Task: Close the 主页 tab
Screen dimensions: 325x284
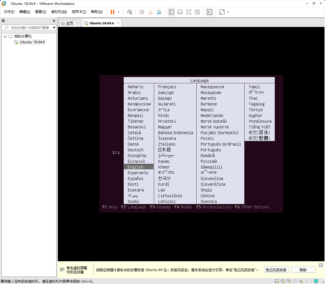Action: [x=78, y=23]
